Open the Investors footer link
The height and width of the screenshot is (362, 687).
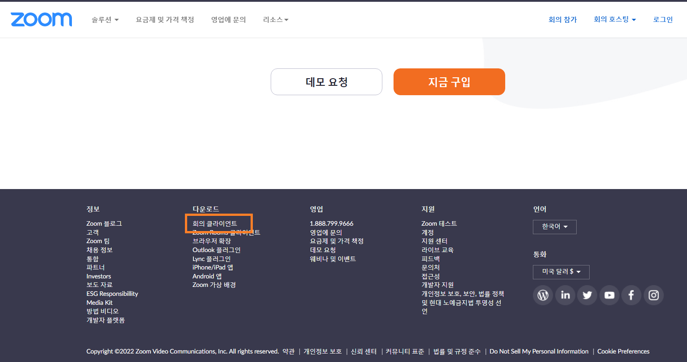click(x=99, y=276)
